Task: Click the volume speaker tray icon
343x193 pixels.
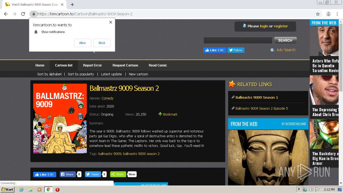Action: (311, 190)
